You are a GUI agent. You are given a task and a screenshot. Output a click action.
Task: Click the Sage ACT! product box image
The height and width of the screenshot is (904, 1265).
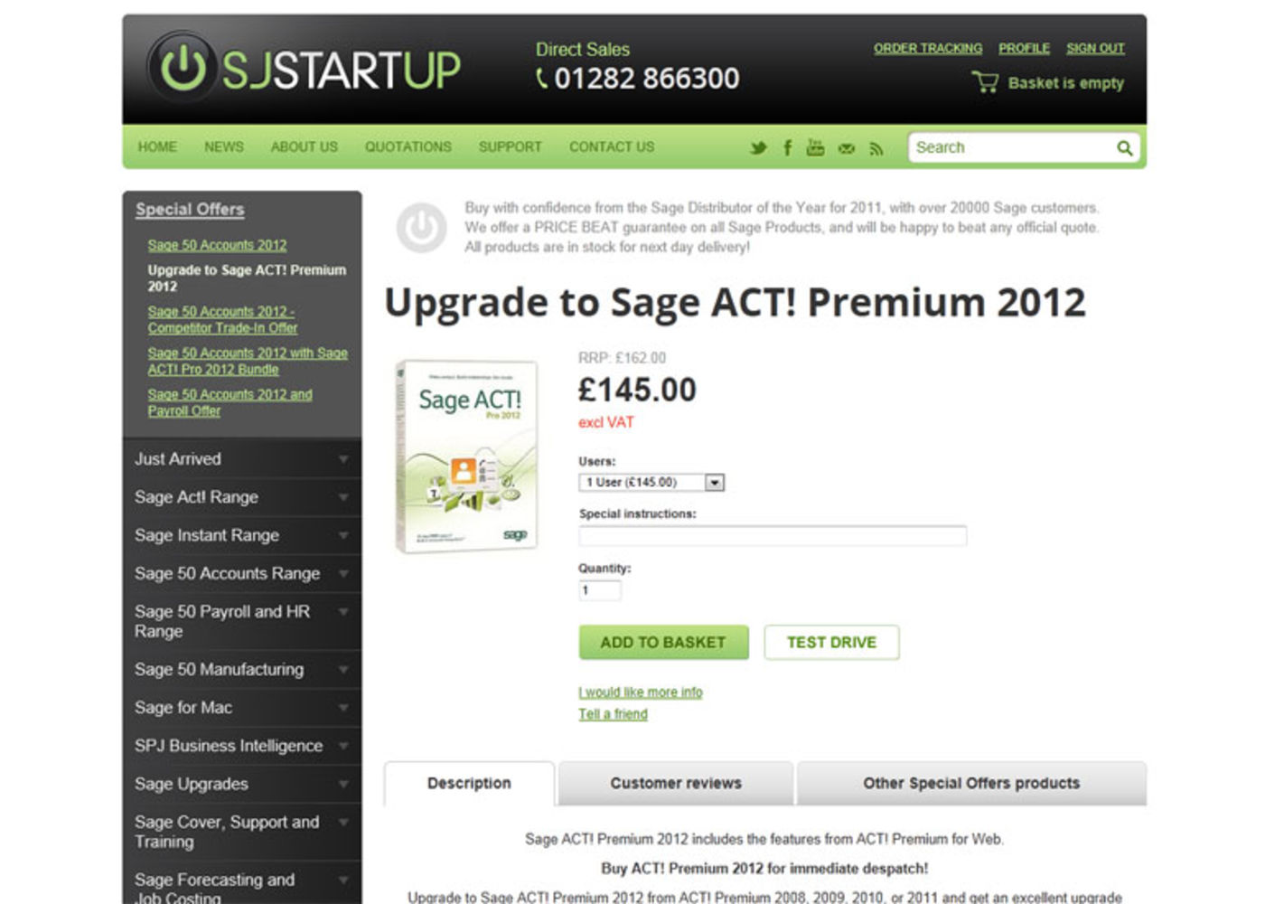[467, 457]
